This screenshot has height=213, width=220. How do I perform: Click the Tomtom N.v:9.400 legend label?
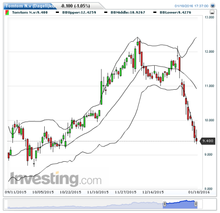pyautogui.click(x=30, y=13)
